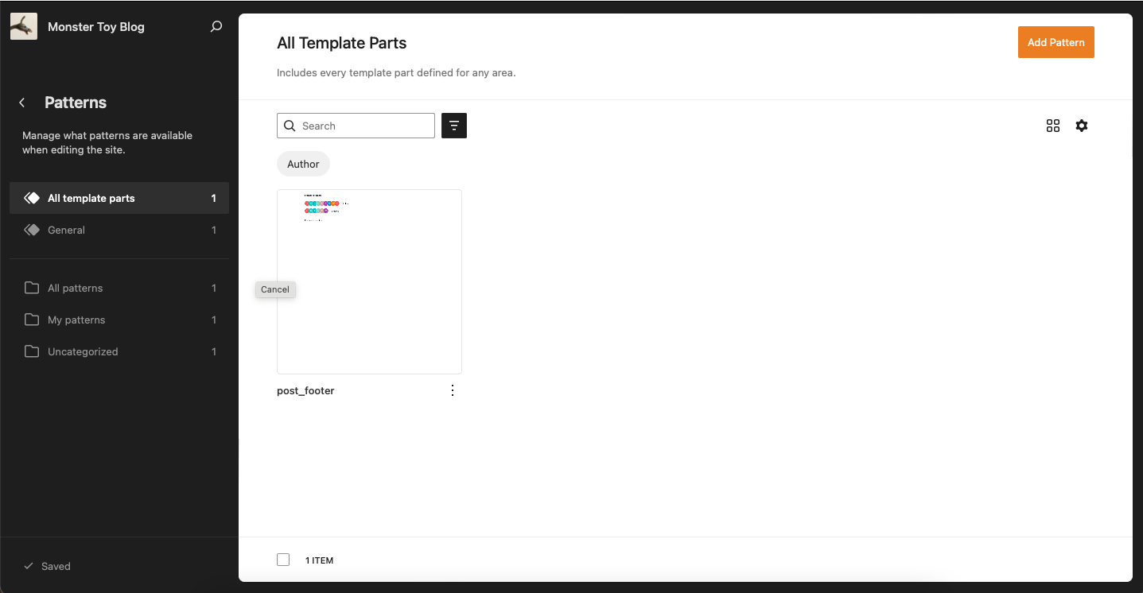The width and height of the screenshot is (1143, 593).
Task: Open search with the magnifying glass icon
Action: coord(216,26)
